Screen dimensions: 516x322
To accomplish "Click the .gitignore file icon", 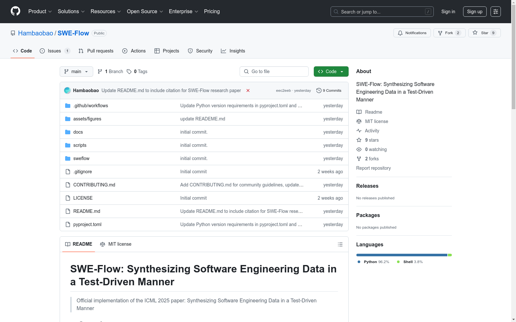I will pos(68,172).
